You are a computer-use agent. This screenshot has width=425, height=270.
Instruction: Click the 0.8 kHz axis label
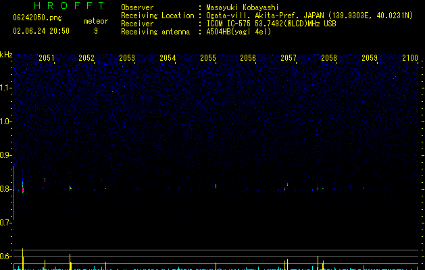[x=5, y=189]
